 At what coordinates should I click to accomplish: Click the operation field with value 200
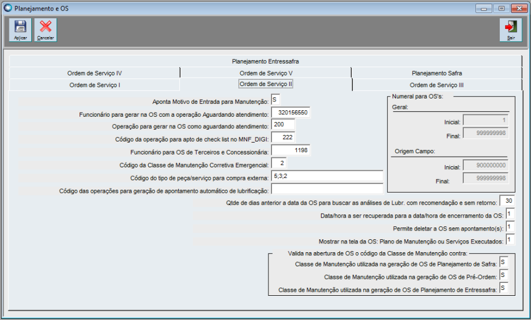[x=283, y=124]
